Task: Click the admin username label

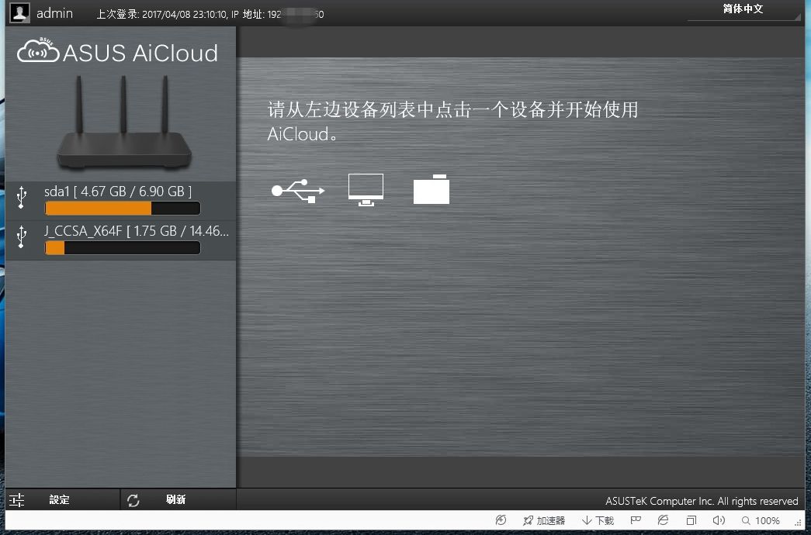Action: tap(54, 13)
